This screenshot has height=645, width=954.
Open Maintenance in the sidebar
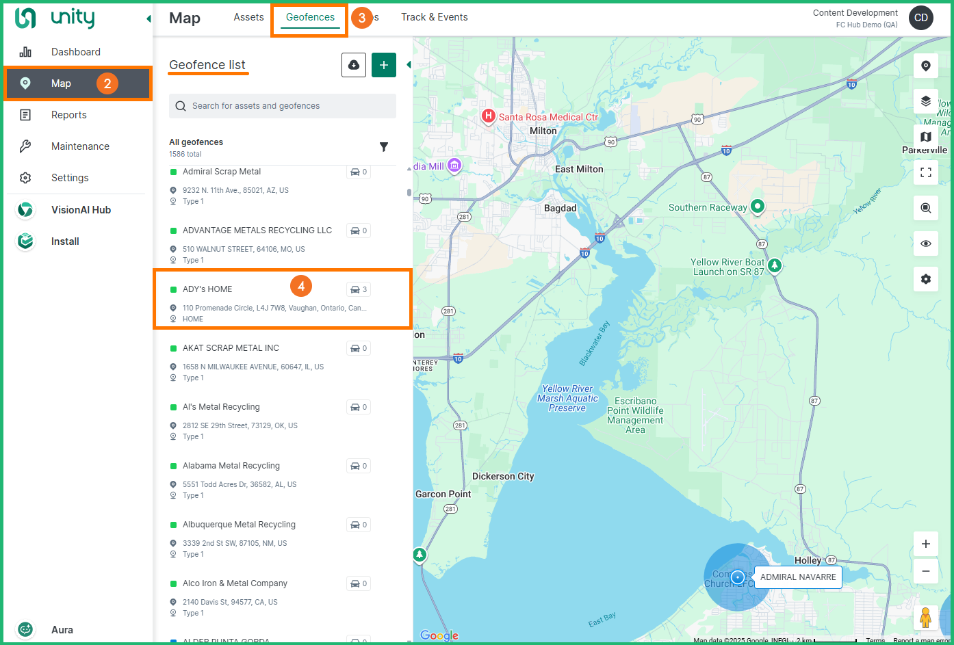coord(80,146)
